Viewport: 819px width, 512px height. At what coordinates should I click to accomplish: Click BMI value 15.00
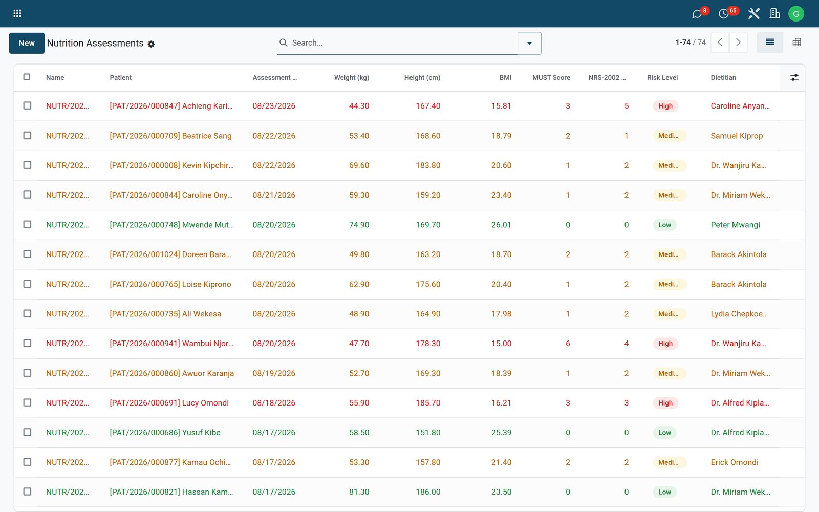[x=501, y=344]
